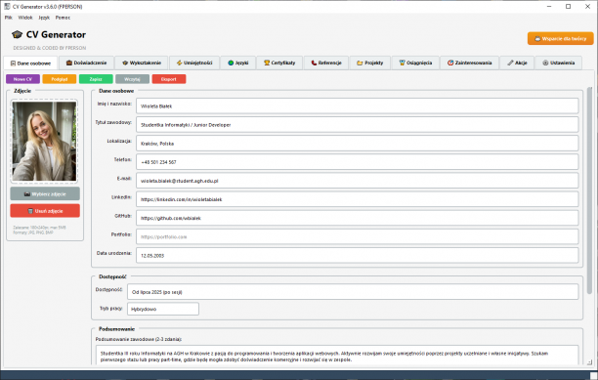
Task: Maximize the CV Generator window
Action: coord(569,7)
